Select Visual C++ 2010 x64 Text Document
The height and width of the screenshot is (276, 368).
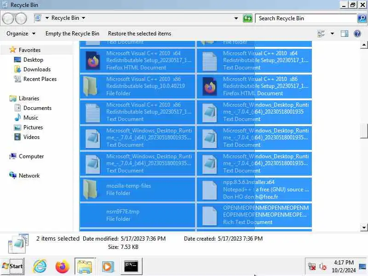click(x=254, y=61)
